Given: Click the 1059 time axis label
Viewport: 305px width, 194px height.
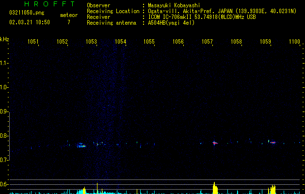Looking at the screenshot, I should click(x=265, y=42).
